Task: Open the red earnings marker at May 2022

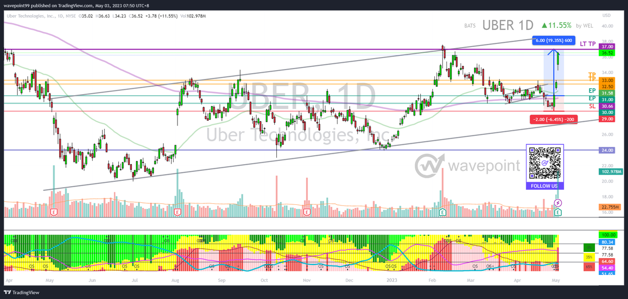Action: (53, 212)
